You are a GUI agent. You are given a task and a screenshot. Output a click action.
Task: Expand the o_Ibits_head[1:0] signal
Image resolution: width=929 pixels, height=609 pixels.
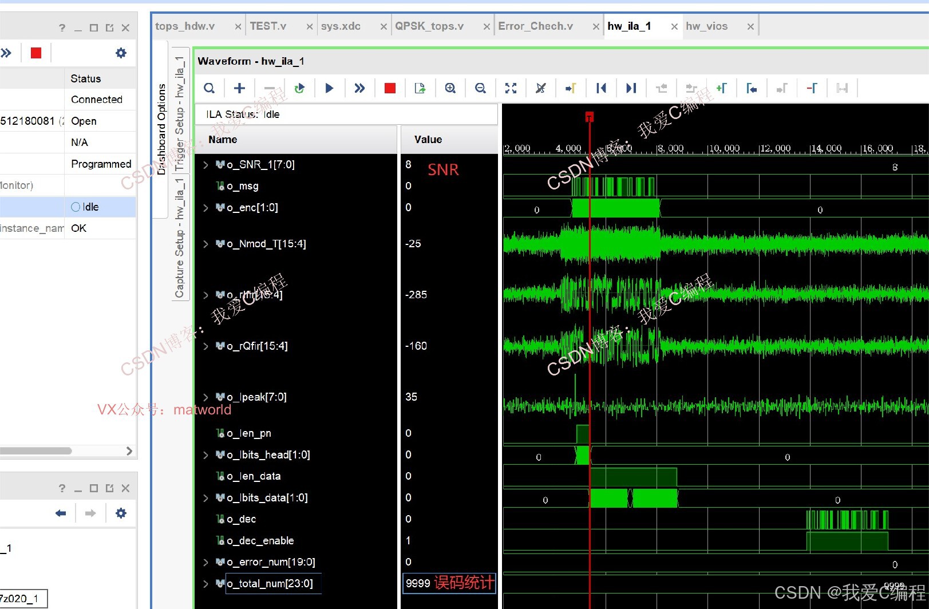coord(206,455)
